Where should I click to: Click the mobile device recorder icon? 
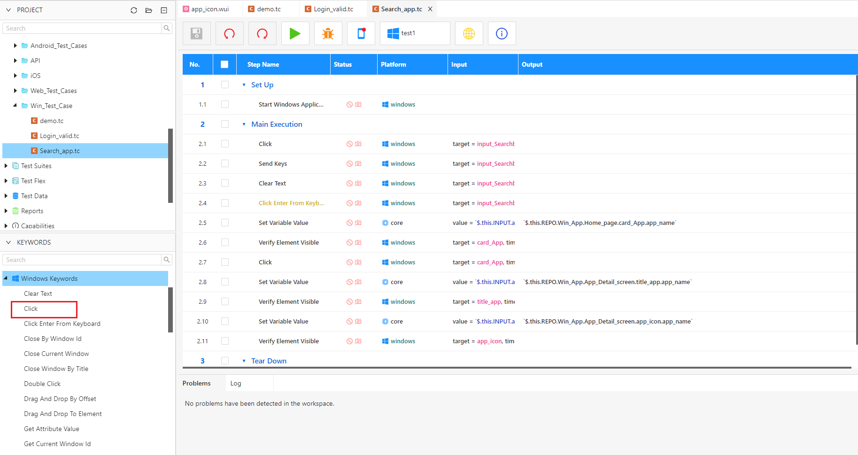361,33
